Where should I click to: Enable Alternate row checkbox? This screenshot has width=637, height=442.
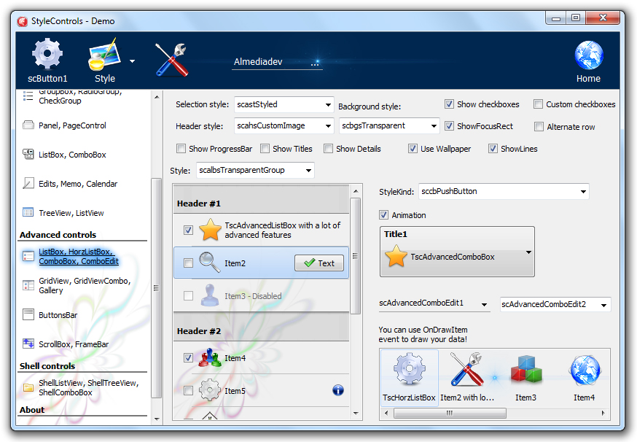click(x=539, y=127)
